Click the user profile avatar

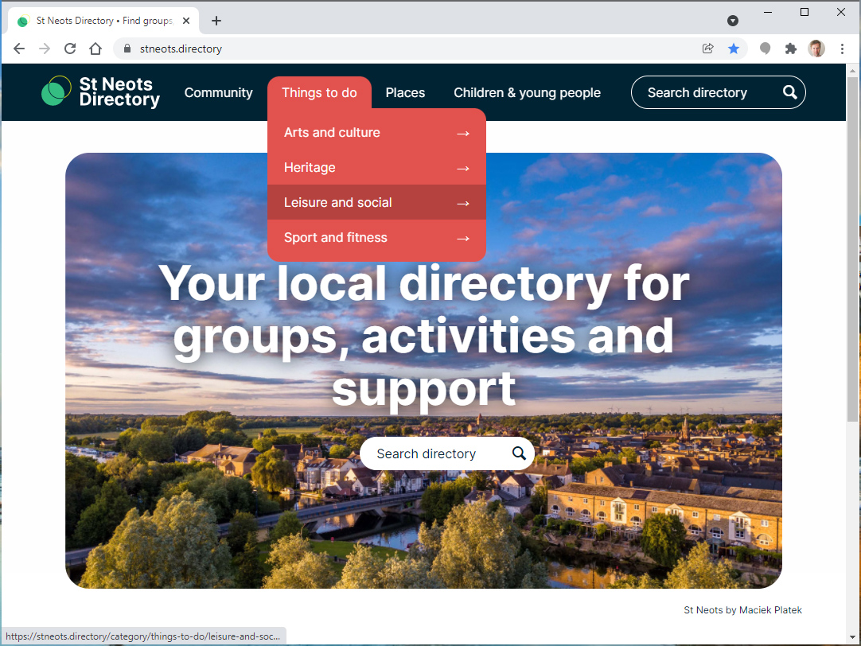pyautogui.click(x=816, y=49)
